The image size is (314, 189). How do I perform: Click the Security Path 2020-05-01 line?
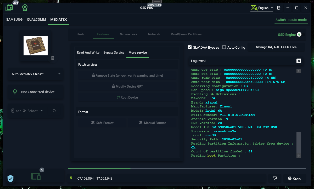click(x=217, y=139)
